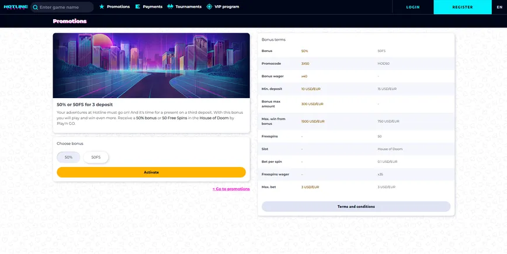Screen dimensions: 507x254
Task: Click the Max. bet row label
Action: 269,187
